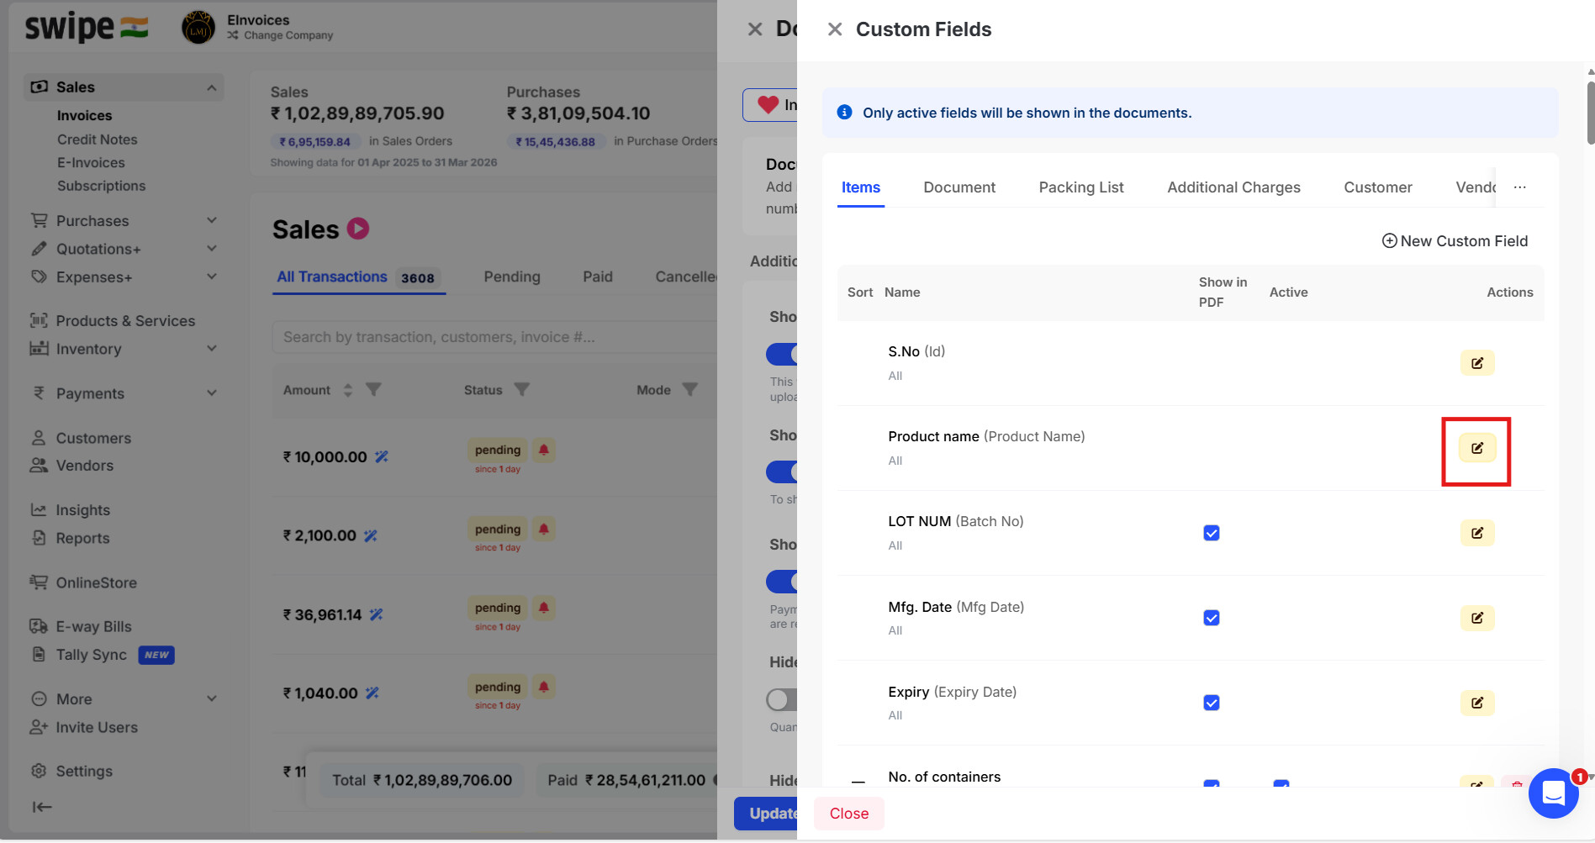Open the more tabs ellipsis menu
Screen dimensions: 1595x843
1519,187
